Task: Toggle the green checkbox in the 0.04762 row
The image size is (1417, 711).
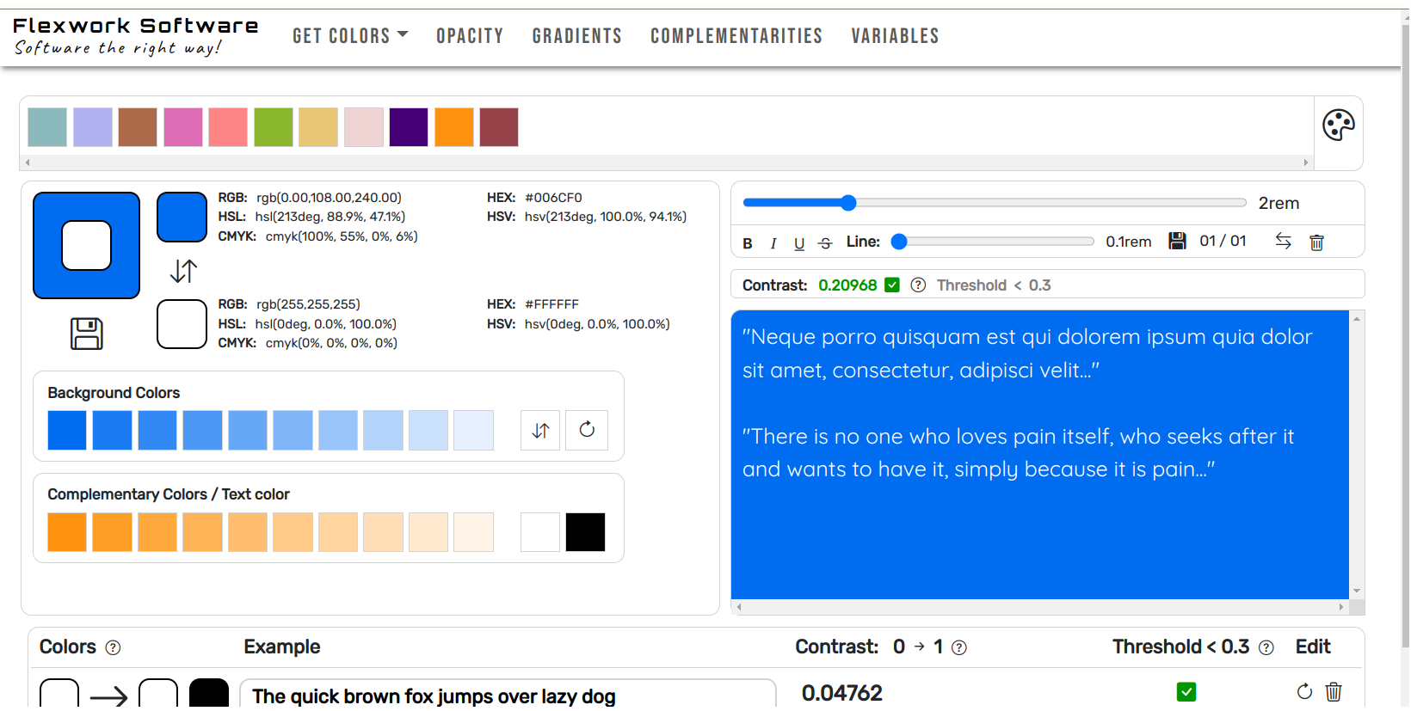Action: click(x=1186, y=691)
